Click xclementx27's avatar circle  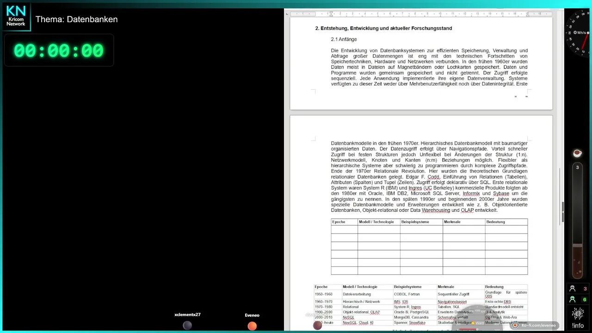click(x=187, y=326)
